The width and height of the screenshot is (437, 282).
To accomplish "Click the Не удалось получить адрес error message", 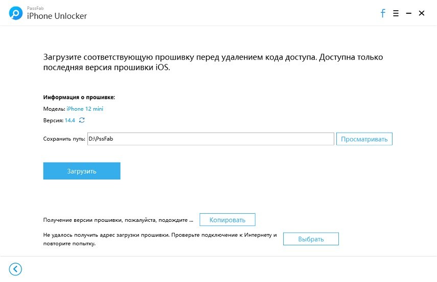I will click(160, 239).
